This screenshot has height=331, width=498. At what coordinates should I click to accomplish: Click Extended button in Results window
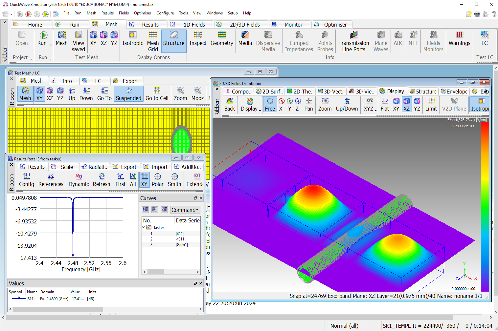(195, 180)
